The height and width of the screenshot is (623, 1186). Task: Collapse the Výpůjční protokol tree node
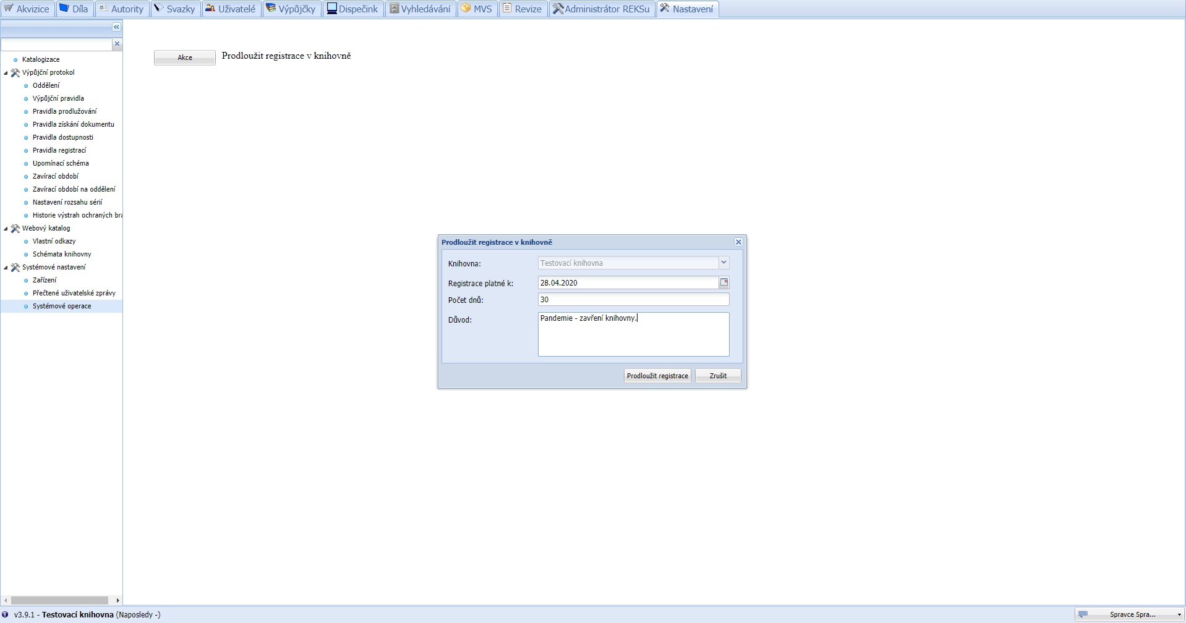coord(6,73)
